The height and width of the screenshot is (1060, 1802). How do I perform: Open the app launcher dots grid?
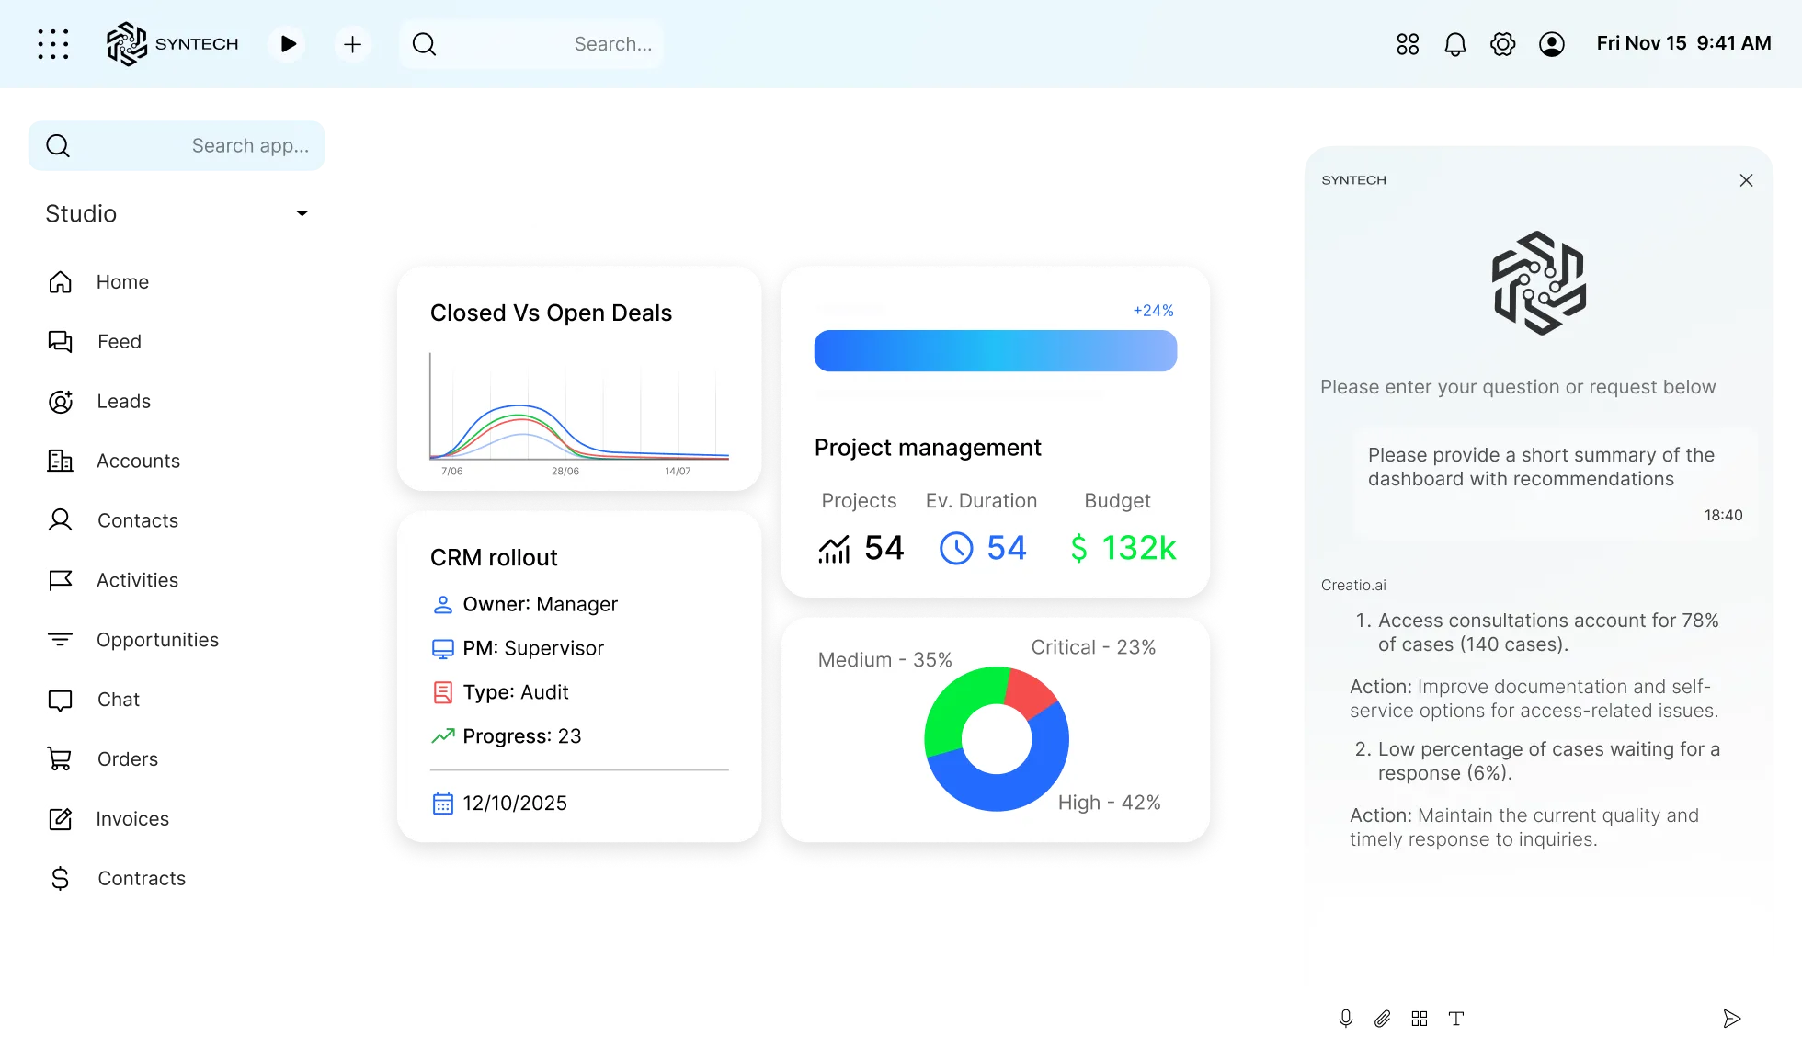tap(53, 44)
